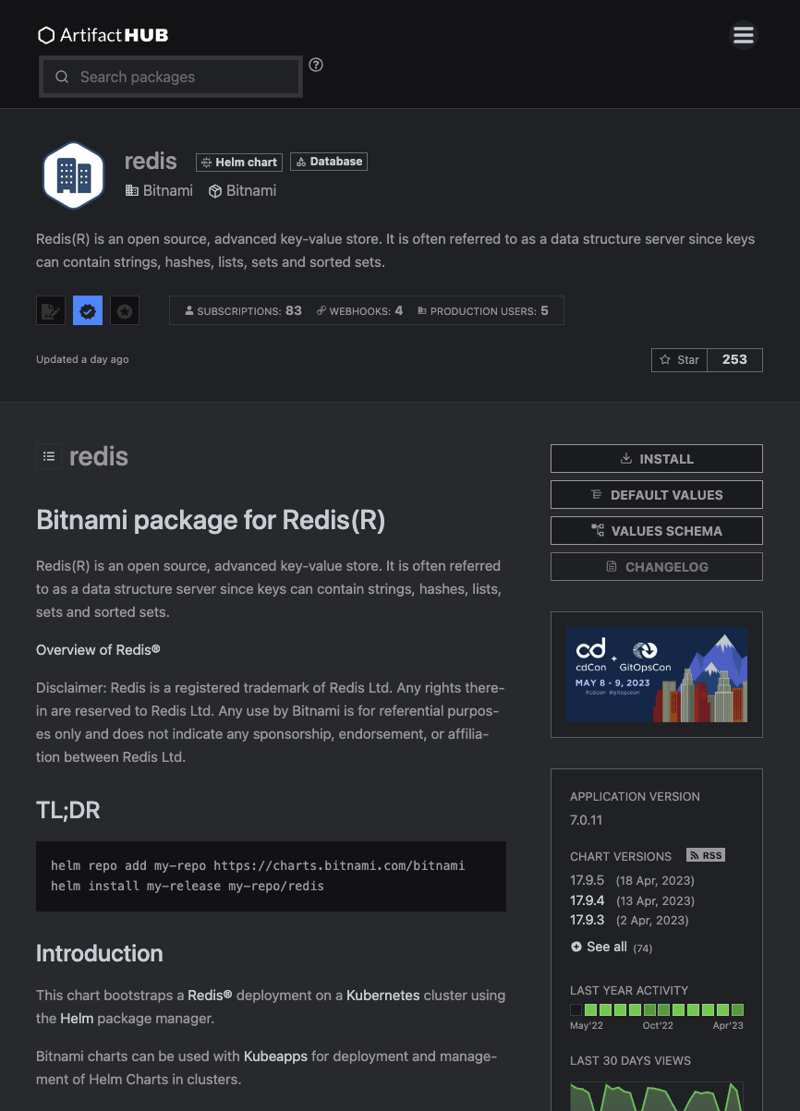
Task: Click the signed package badge icon
Action: (51, 311)
